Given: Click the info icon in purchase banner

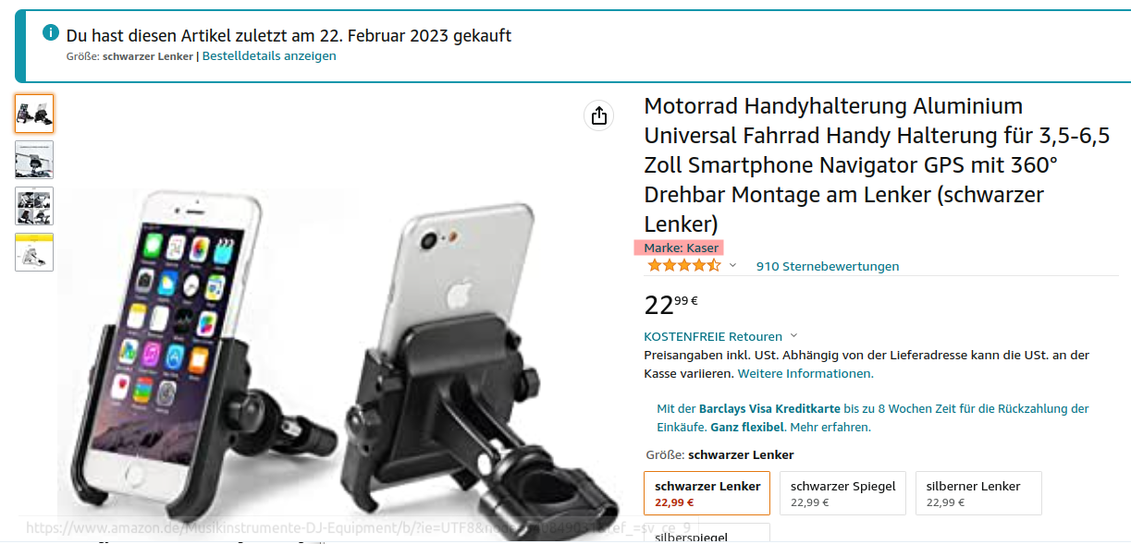Looking at the screenshot, I should tap(51, 33).
